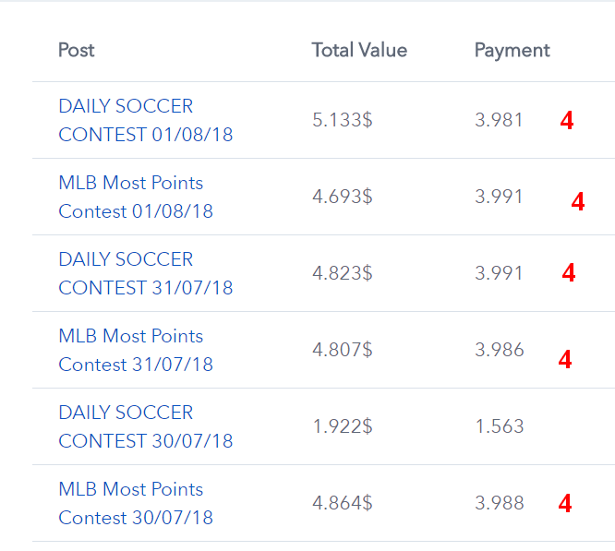This screenshot has width=615, height=551.
Task: Open MLB Most Points Contest 31/07/18 link
Action: point(136,350)
